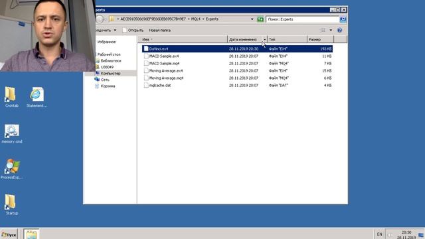This screenshot has width=425, height=239.
Task: Click the long hash folder breadcrumb
Action: coord(153,19)
